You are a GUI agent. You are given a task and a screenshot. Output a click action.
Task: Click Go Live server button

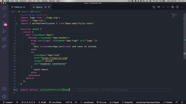101,102
